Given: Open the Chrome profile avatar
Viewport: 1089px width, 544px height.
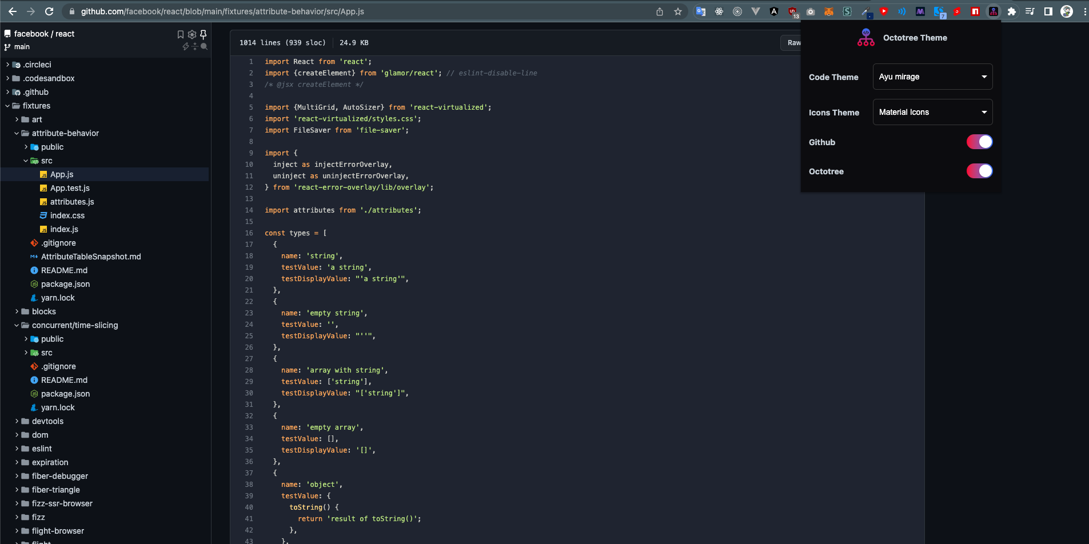Looking at the screenshot, I should coord(1067,11).
